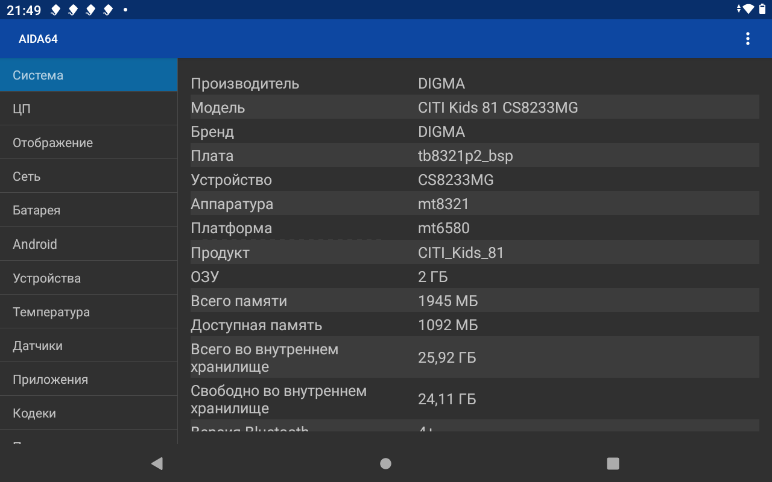This screenshot has width=772, height=482.
Task: Select the Система sidebar item
Action: 89,75
